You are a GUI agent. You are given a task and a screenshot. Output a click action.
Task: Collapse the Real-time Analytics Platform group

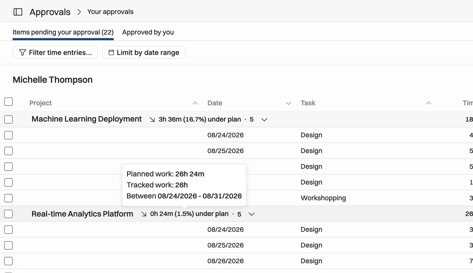click(x=252, y=214)
